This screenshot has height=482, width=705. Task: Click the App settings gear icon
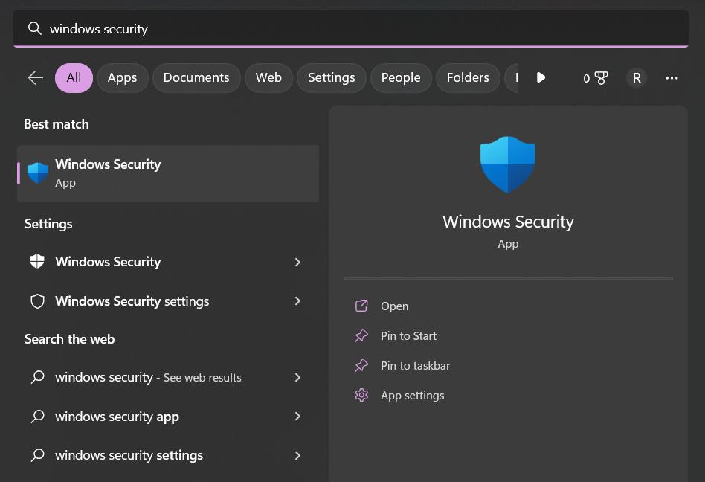click(361, 395)
